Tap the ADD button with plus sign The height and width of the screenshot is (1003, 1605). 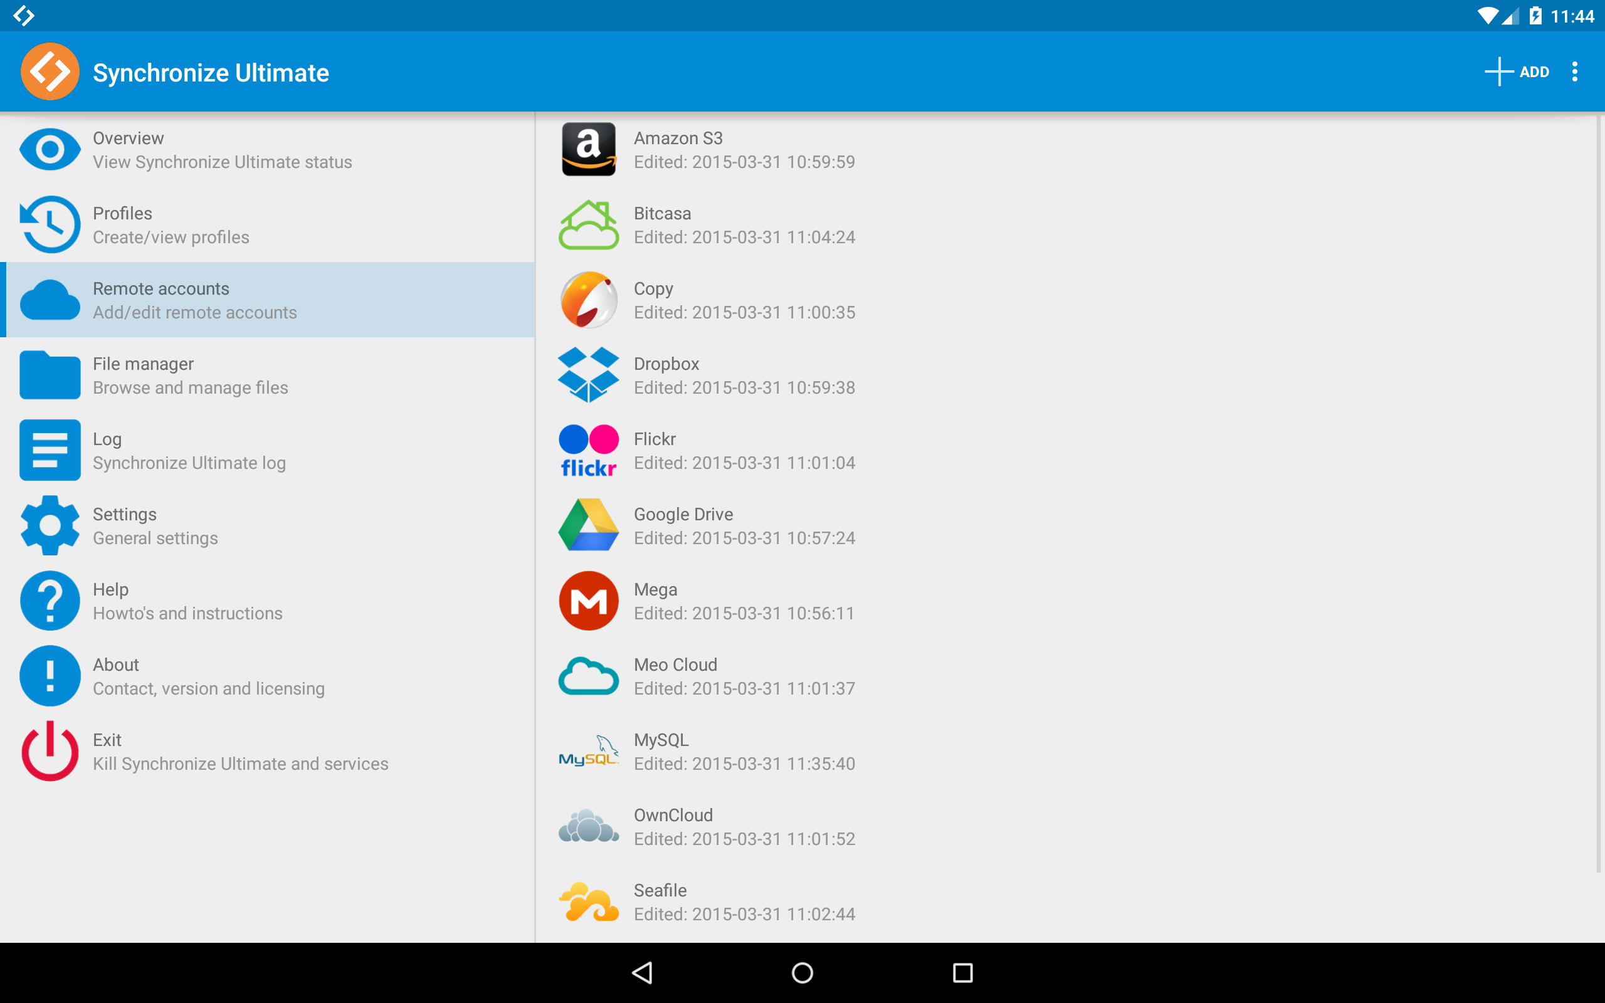1517,71
